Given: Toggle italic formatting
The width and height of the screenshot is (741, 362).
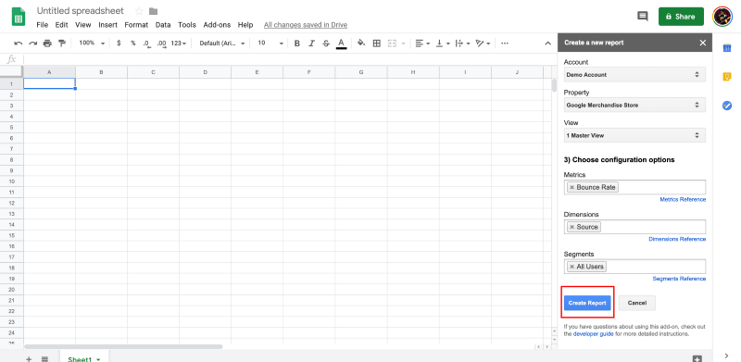Looking at the screenshot, I should 311,43.
